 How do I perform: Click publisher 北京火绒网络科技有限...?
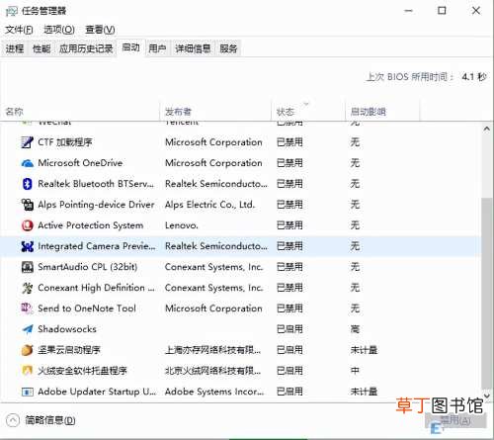tap(212, 371)
